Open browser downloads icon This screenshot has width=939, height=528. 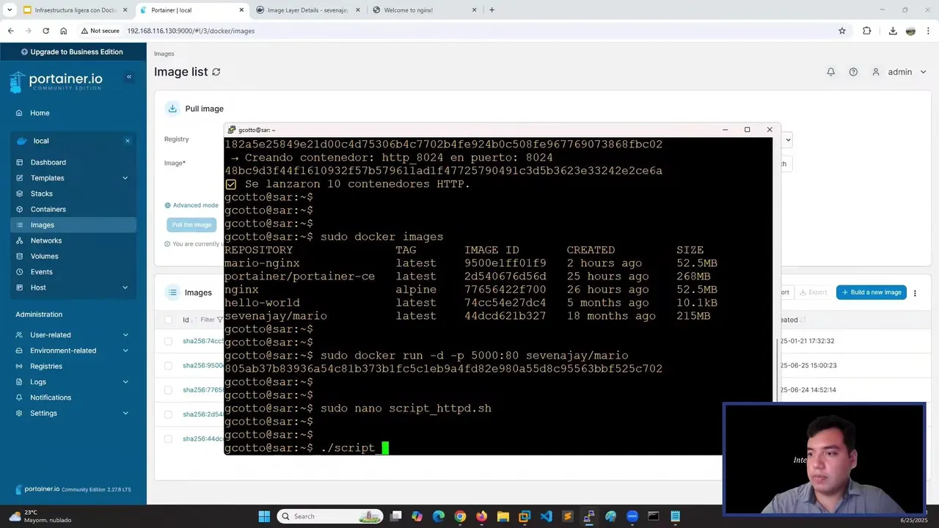(893, 31)
